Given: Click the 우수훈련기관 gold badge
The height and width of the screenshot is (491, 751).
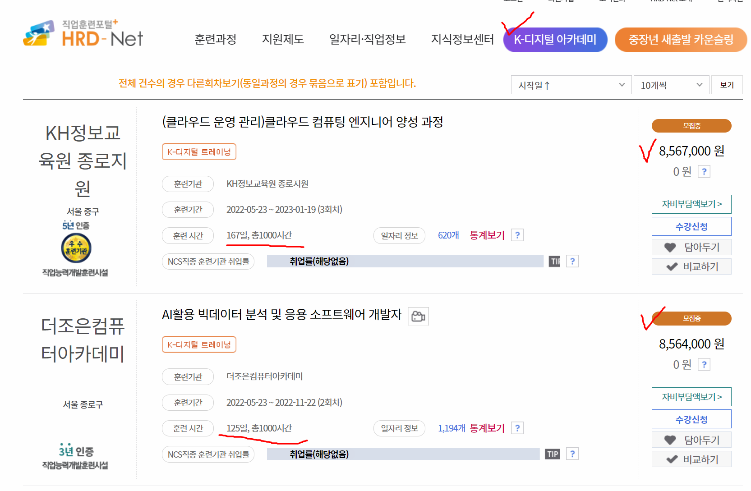Looking at the screenshot, I should point(76,248).
